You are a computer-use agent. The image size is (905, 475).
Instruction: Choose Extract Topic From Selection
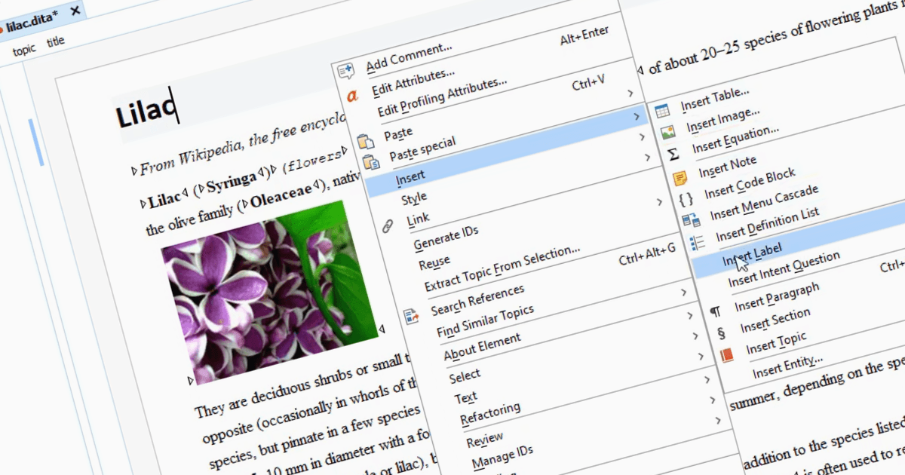(501, 269)
